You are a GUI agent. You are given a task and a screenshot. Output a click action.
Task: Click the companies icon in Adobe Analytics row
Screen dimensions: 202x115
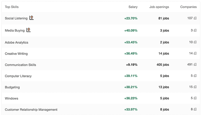195,42
